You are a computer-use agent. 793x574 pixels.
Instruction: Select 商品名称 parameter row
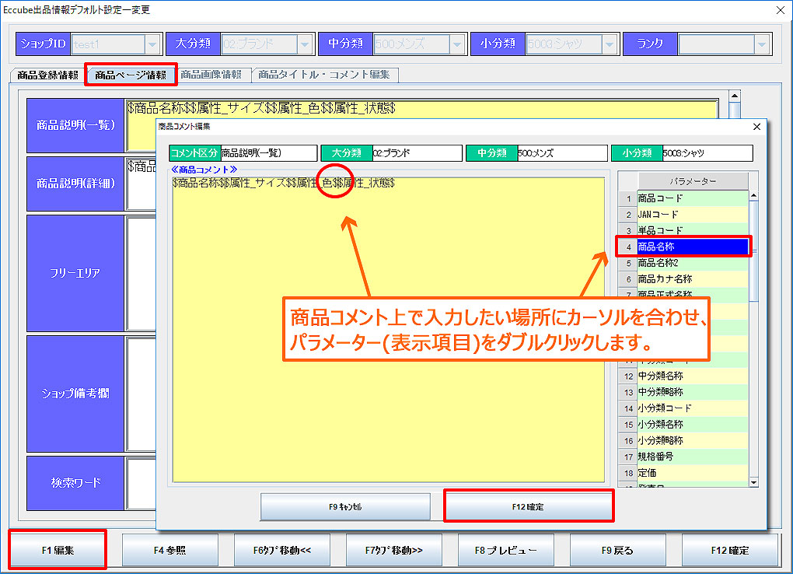[x=692, y=247]
